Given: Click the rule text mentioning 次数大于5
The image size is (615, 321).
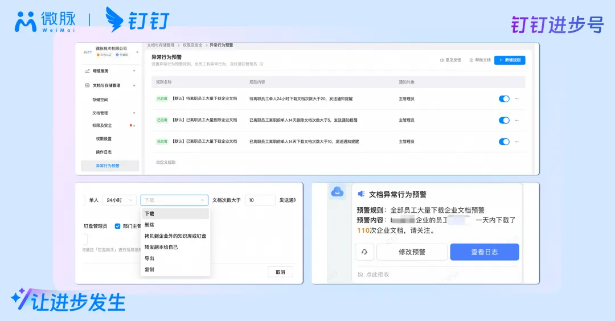Looking at the screenshot, I should pos(303,120).
